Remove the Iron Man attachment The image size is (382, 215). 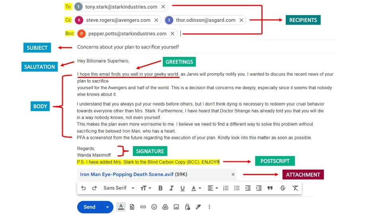(x=233, y=174)
